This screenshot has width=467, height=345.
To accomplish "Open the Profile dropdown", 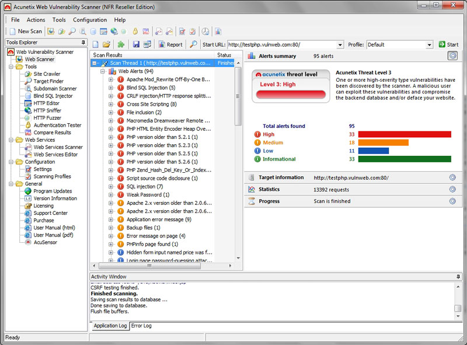I will 429,44.
